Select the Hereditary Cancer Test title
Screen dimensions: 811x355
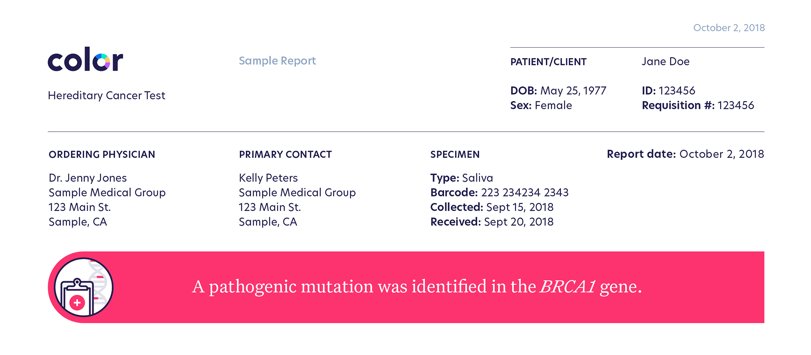pyautogui.click(x=106, y=96)
